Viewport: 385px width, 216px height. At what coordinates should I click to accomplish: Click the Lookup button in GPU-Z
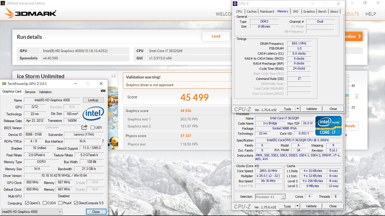pyautogui.click(x=93, y=100)
